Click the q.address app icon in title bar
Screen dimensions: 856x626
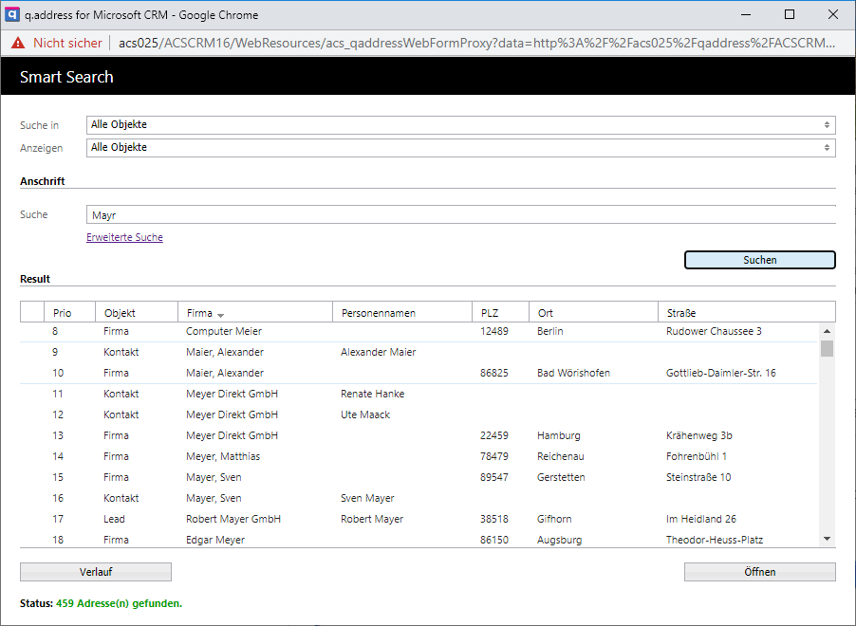12,14
